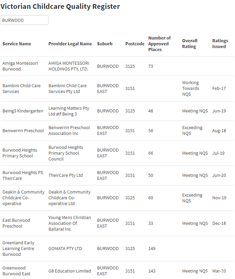Select the Amiga Montessori Burwood row
Image resolution: width=235 pixels, height=279 pixels.
point(117,66)
